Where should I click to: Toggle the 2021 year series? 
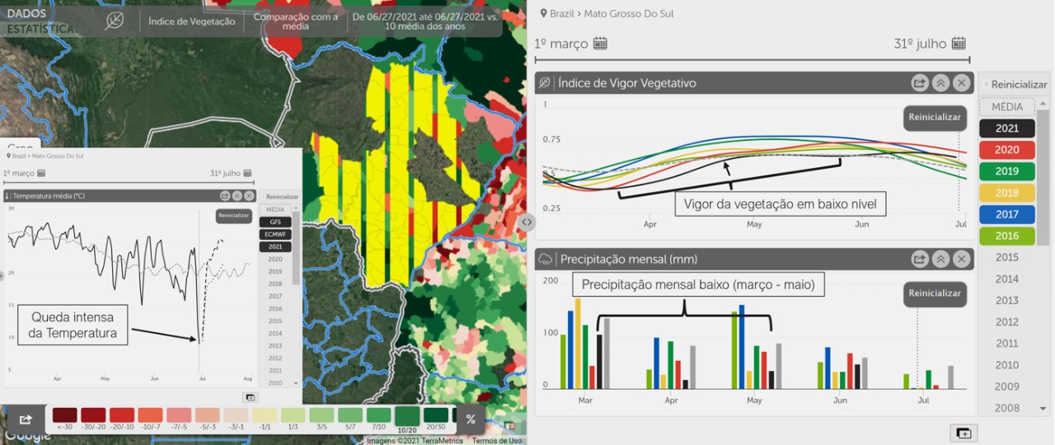pyautogui.click(x=1006, y=129)
